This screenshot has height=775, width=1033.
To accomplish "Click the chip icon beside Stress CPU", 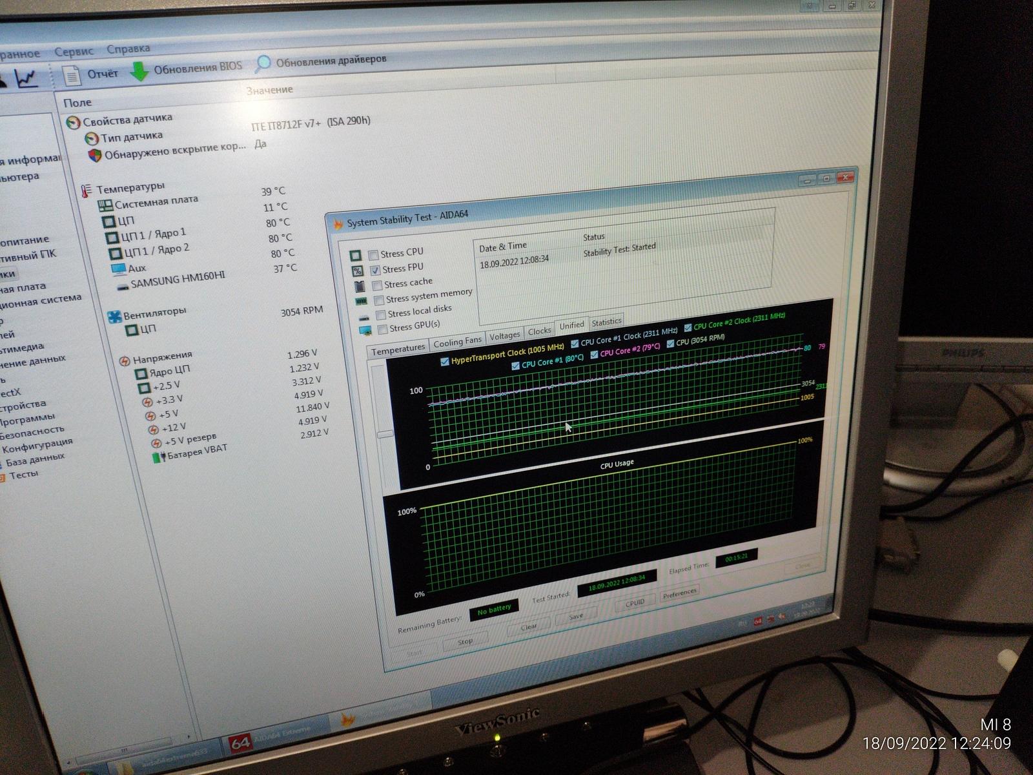I will pyautogui.click(x=355, y=256).
